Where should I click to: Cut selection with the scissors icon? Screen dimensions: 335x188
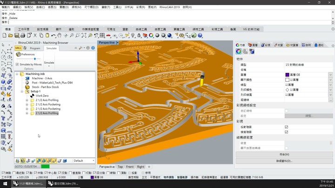pos(35,35)
